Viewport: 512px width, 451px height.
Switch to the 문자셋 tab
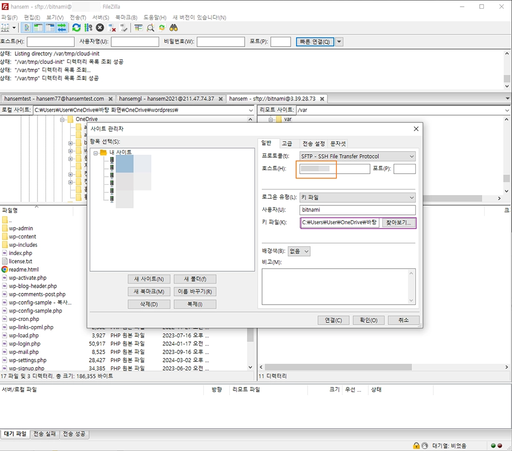(x=338, y=143)
